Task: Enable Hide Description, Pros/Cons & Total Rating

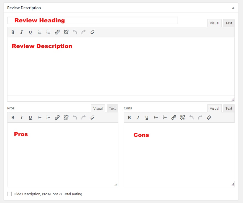Action: pyautogui.click(x=10, y=194)
